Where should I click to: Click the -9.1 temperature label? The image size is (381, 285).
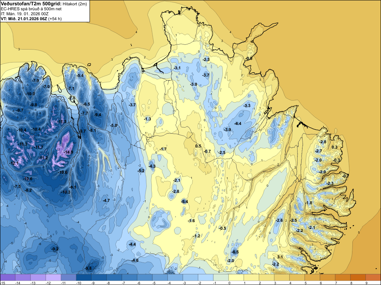pos(72,187)
